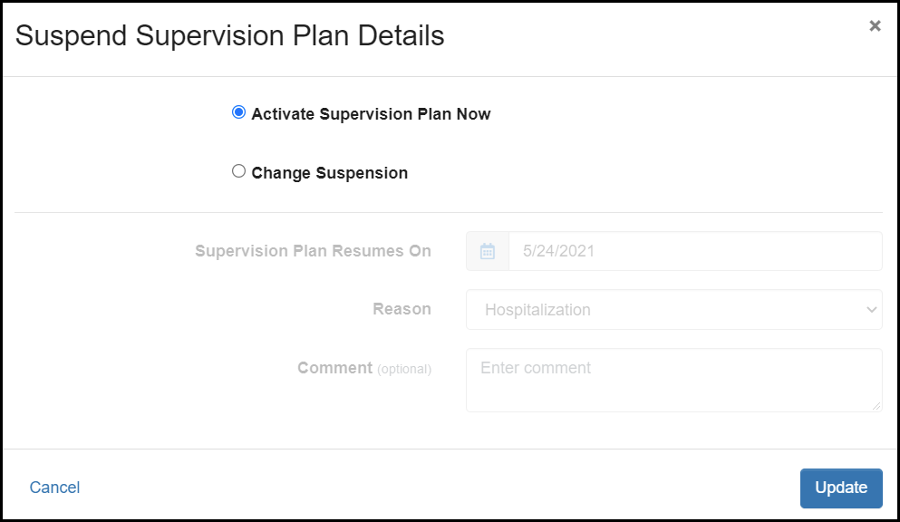Image resolution: width=900 pixels, height=522 pixels.
Task: Click the small (optional) hint text
Action: 404,370
